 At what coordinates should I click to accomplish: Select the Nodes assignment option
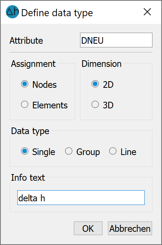tap(39, 84)
